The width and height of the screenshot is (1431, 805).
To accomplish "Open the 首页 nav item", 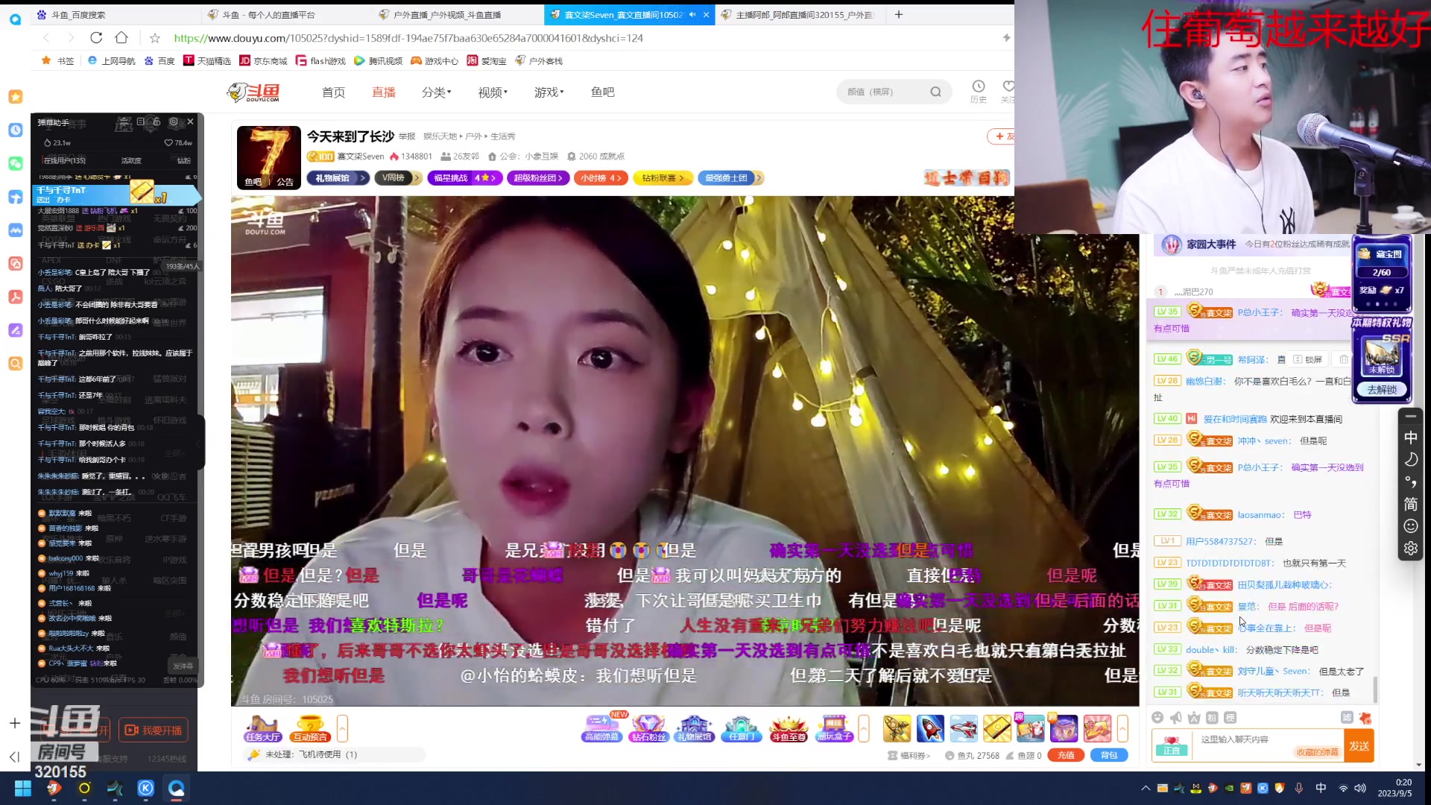I will [x=333, y=92].
